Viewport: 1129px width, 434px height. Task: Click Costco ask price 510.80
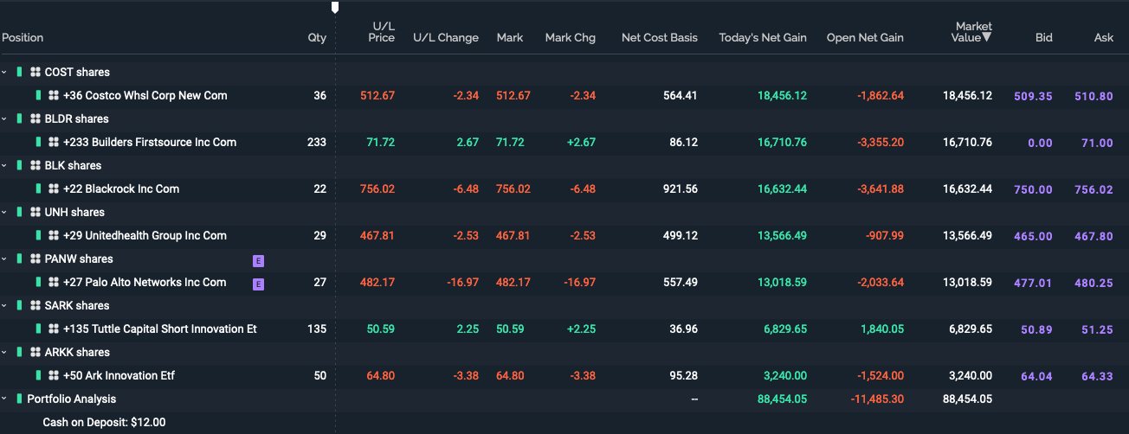(1094, 96)
